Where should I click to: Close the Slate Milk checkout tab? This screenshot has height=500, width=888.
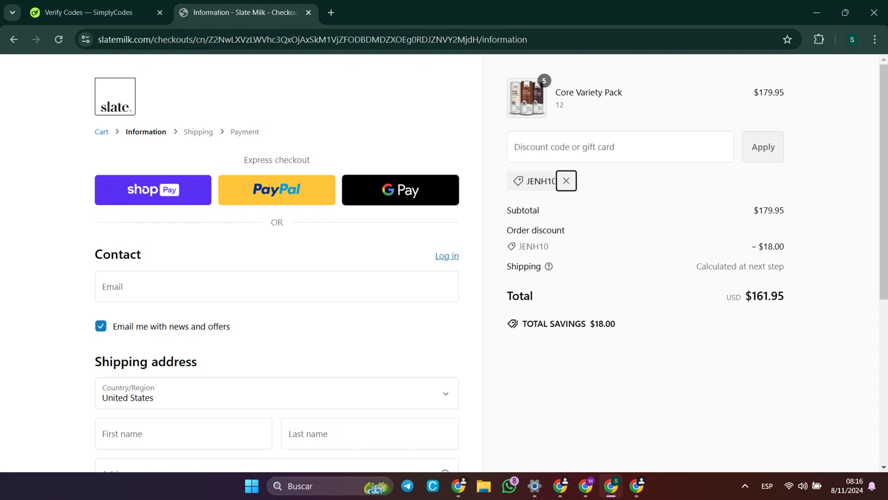[308, 12]
